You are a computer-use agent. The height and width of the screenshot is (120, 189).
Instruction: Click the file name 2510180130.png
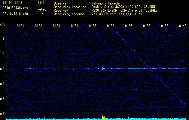point(15,8)
